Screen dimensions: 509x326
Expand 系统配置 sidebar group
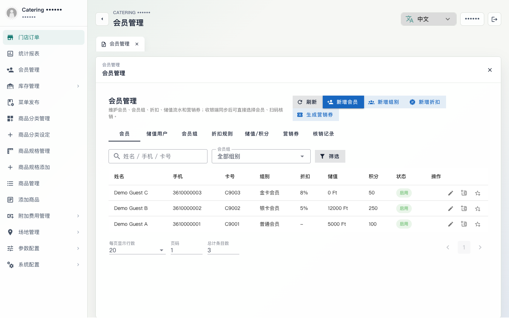[x=43, y=265]
